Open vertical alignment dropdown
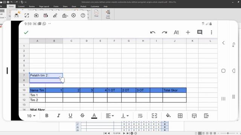The image size is (241, 135). [125, 116]
